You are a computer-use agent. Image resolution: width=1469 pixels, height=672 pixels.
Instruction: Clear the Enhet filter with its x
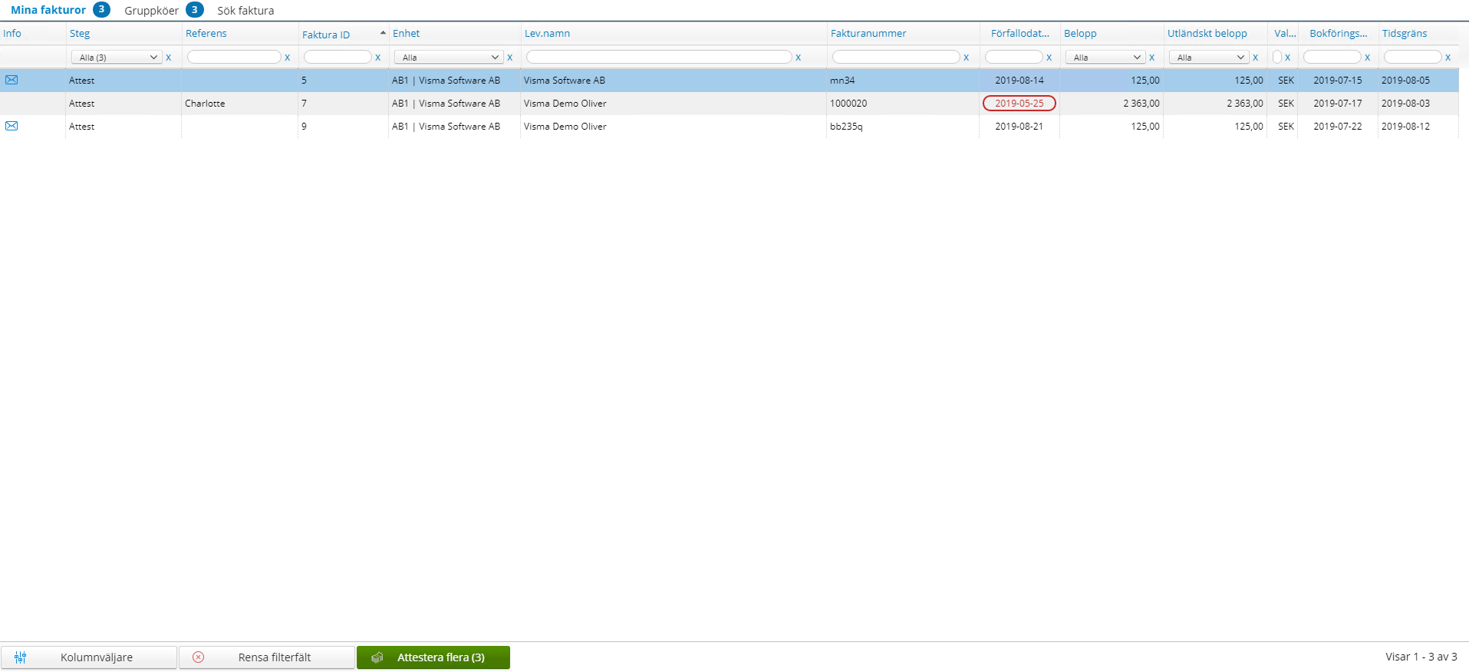point(509,58)
